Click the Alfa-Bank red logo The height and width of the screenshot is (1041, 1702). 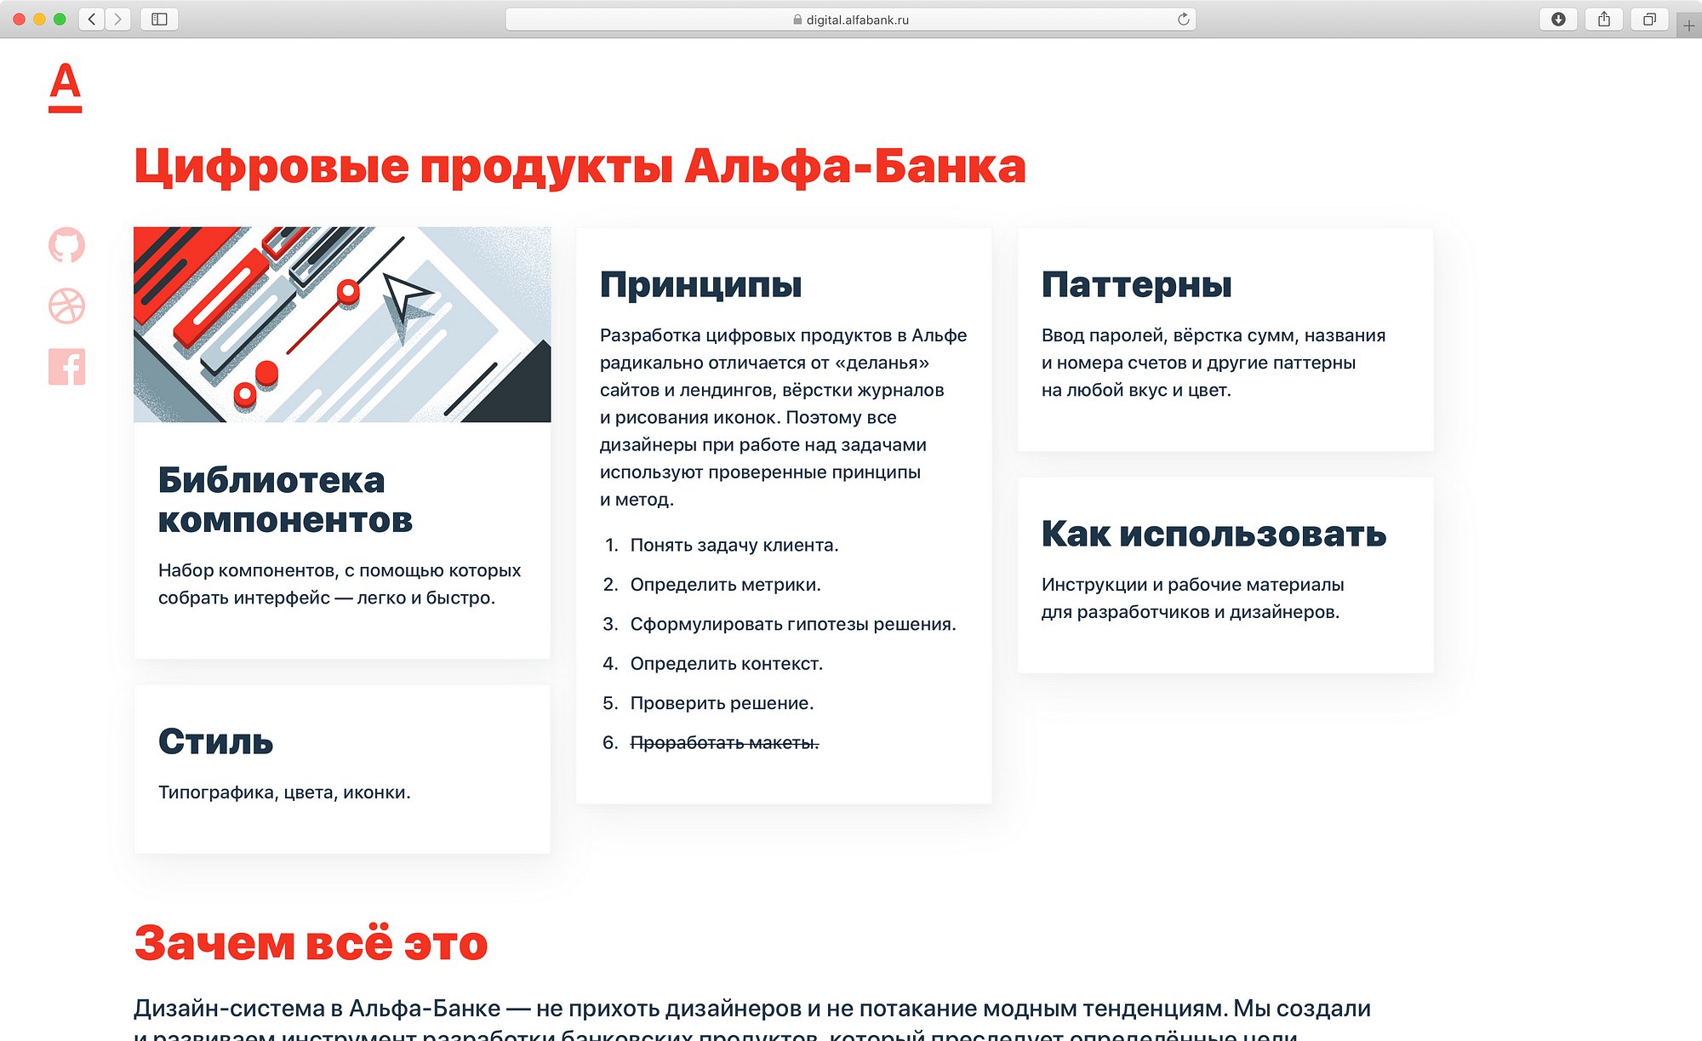click(x=66, y=88)
